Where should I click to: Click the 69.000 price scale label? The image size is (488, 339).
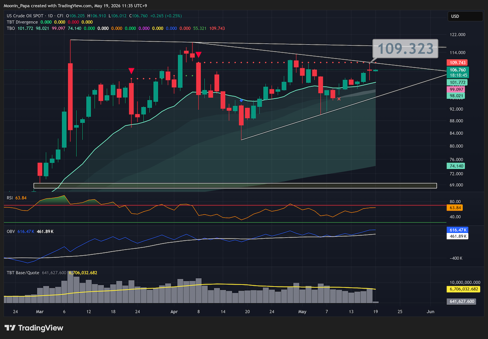(456, 185)
